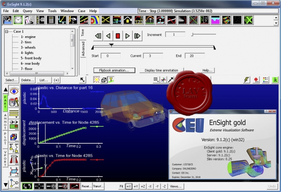
Task: Click Display time annotation button
Action: [162, 70]
